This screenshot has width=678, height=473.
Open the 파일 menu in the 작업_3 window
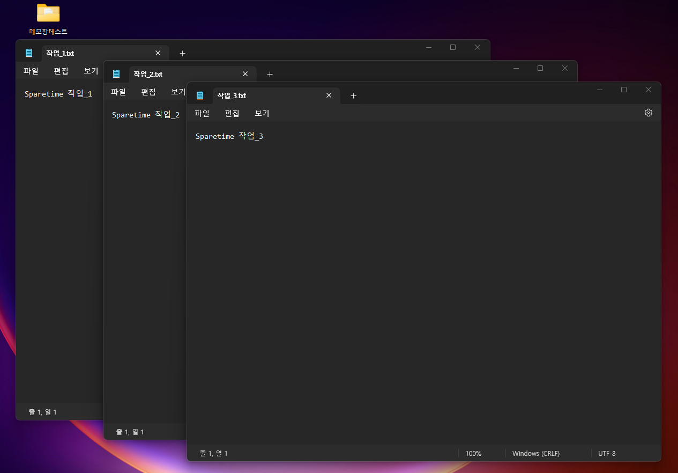click(x=202, y=113)
